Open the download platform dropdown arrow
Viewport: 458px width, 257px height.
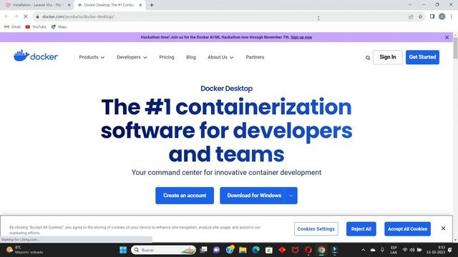pos(291,196)
